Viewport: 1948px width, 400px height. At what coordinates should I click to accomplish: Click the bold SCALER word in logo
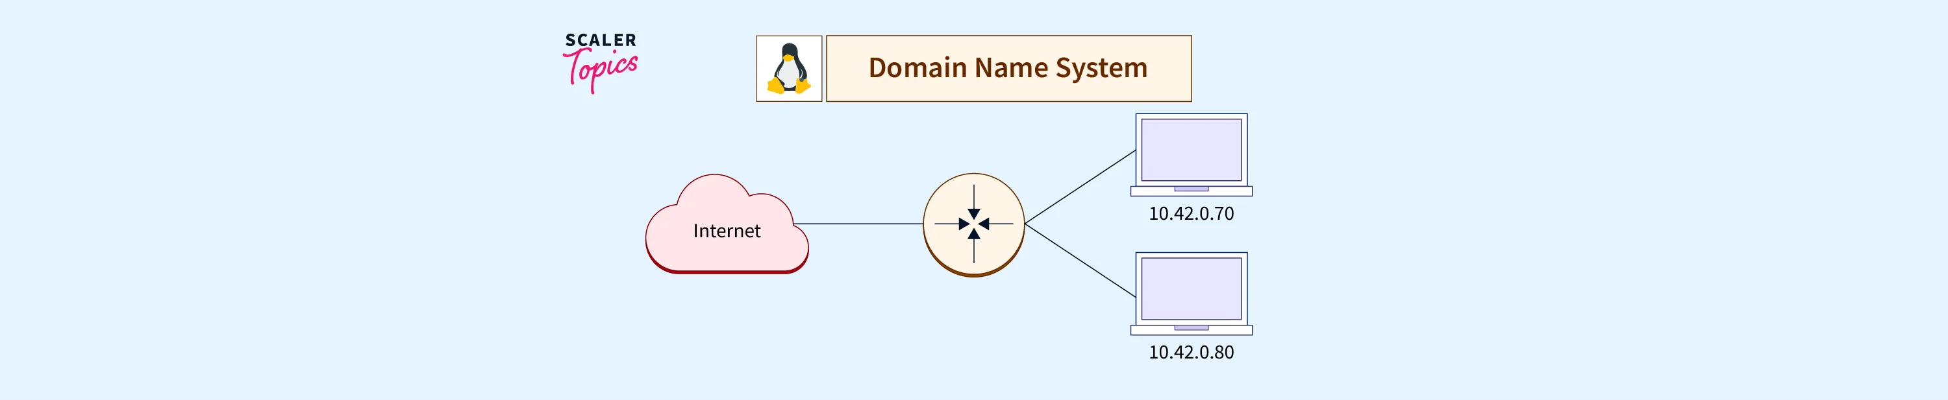pos(601,41)
